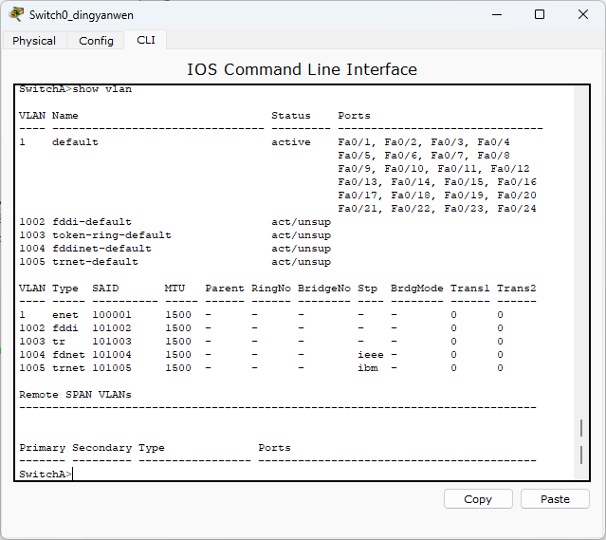This screenshot has width=606, height=540.
Task: Click the 'active' status text
Action: [x=291, y=142]
